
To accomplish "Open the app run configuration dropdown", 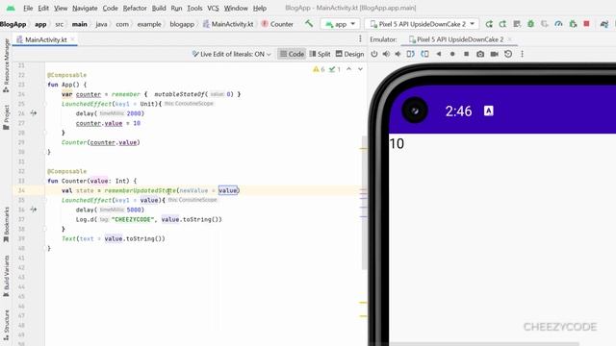I will pyautogui.click(x=340, y=24).
